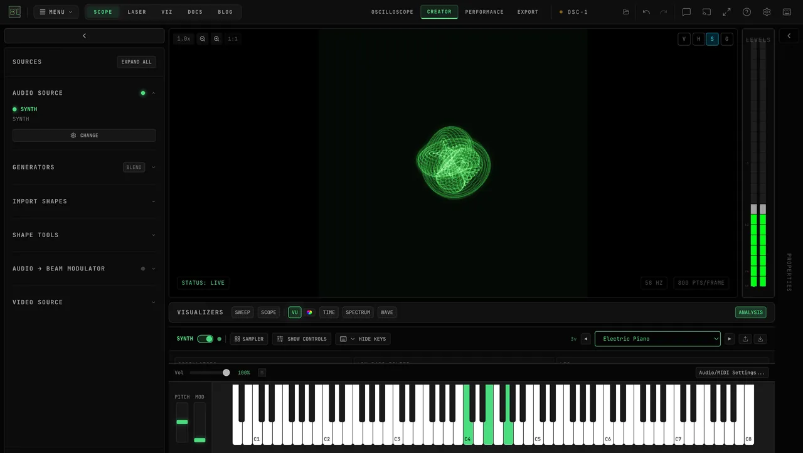
Task: Open the PERFORMANCE tab
Action: click(484, 12)
